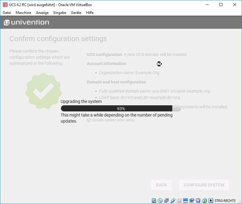Viewport: 242px width, 204px height.
Task: Close the VirtualBox window
Action: (235, 5)
